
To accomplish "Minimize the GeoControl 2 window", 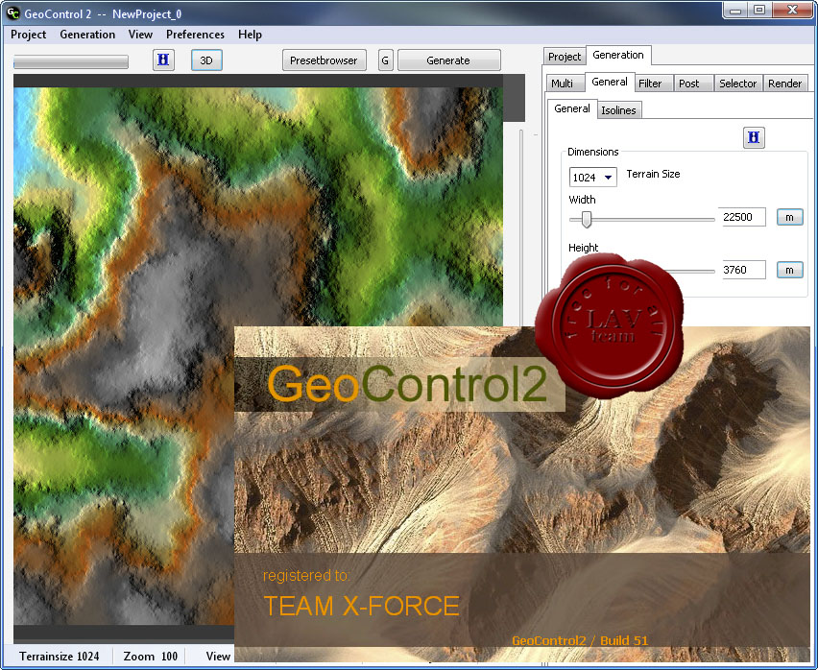I will (x=735, y=10).
